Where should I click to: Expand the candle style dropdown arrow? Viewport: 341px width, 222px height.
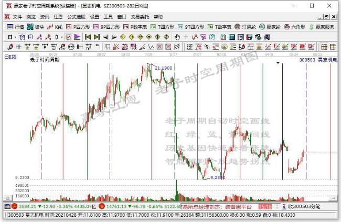coord(62,37)
